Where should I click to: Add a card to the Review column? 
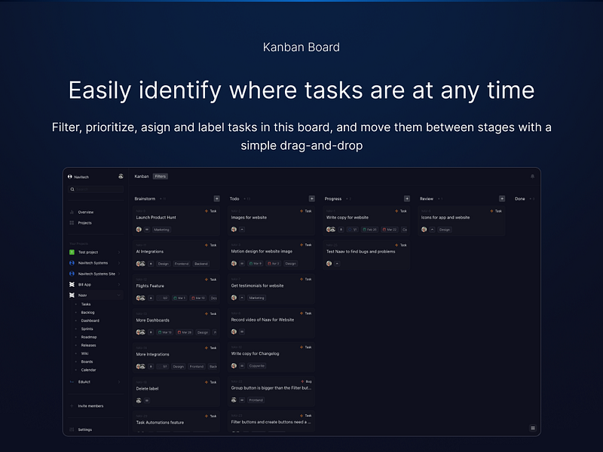502,199
